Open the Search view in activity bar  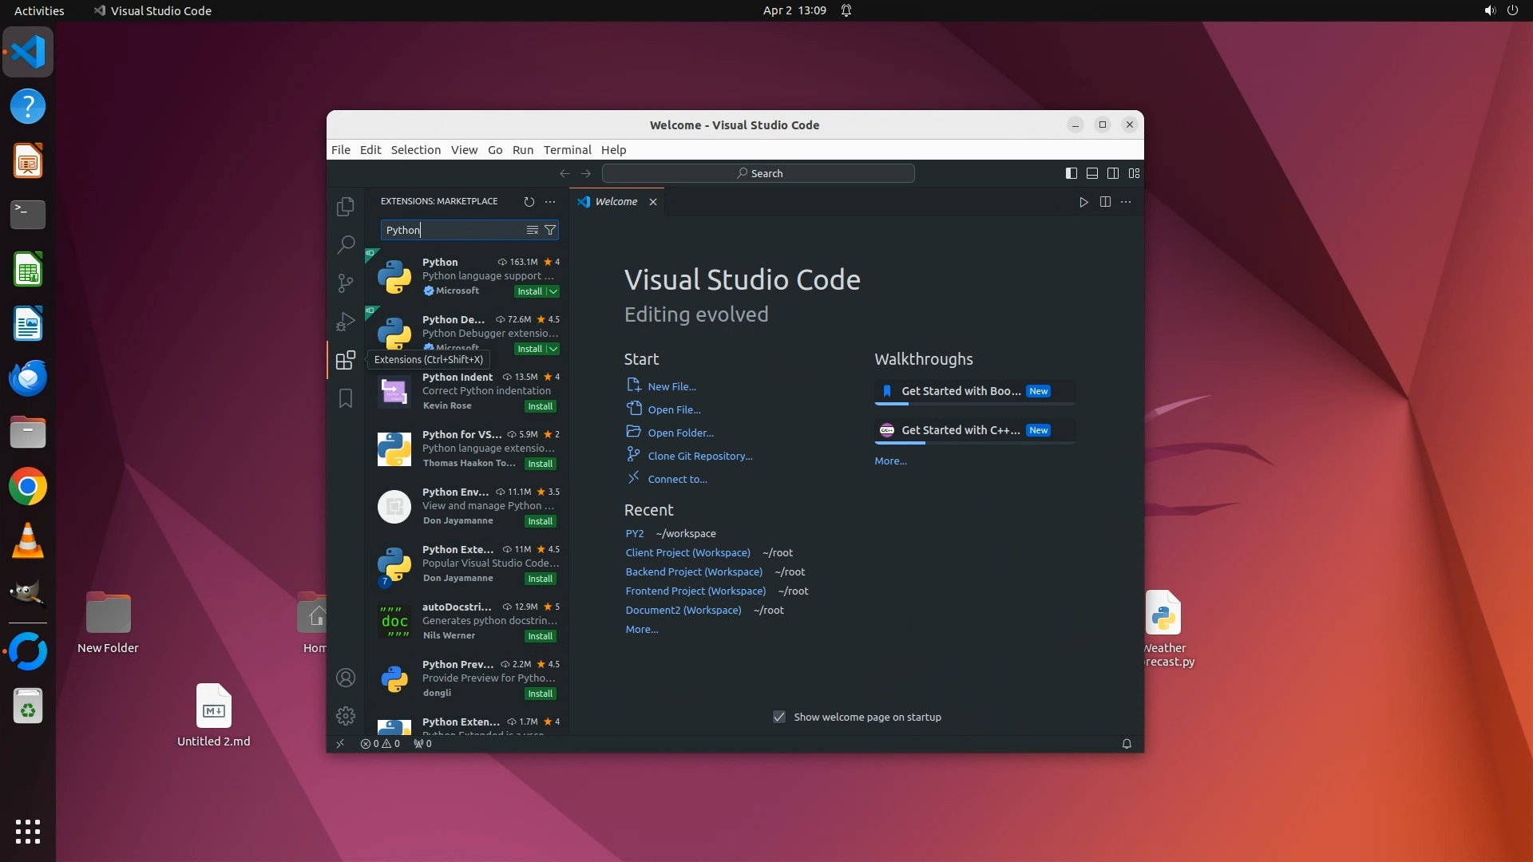click(x=345, y=244)
